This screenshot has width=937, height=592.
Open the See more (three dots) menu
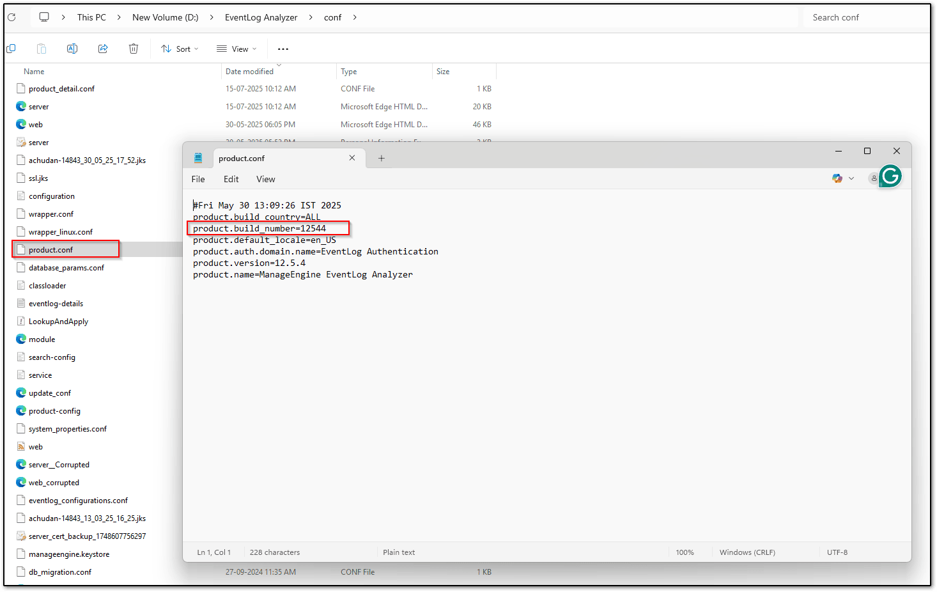(283, 49)
